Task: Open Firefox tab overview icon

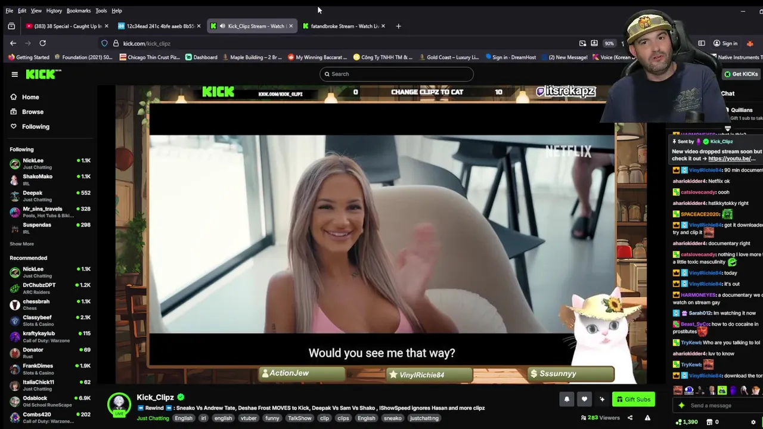Action: 11,26
